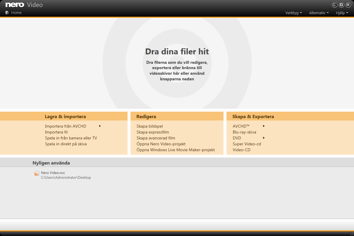This screenshot has width=354, height=236.
Task: Open the Nero Video.nvc file icon
Action: point(37,173)
